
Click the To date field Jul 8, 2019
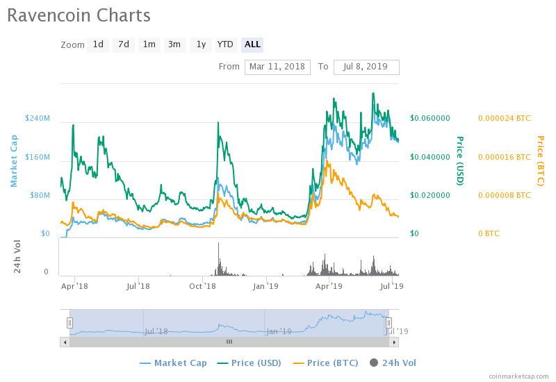pyautogui.click(x=366, y=67)
